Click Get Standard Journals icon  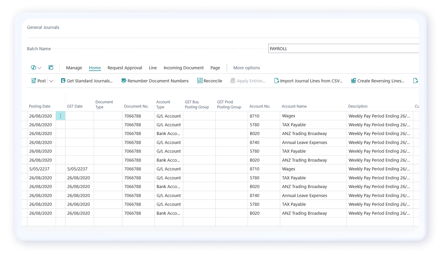63,81
